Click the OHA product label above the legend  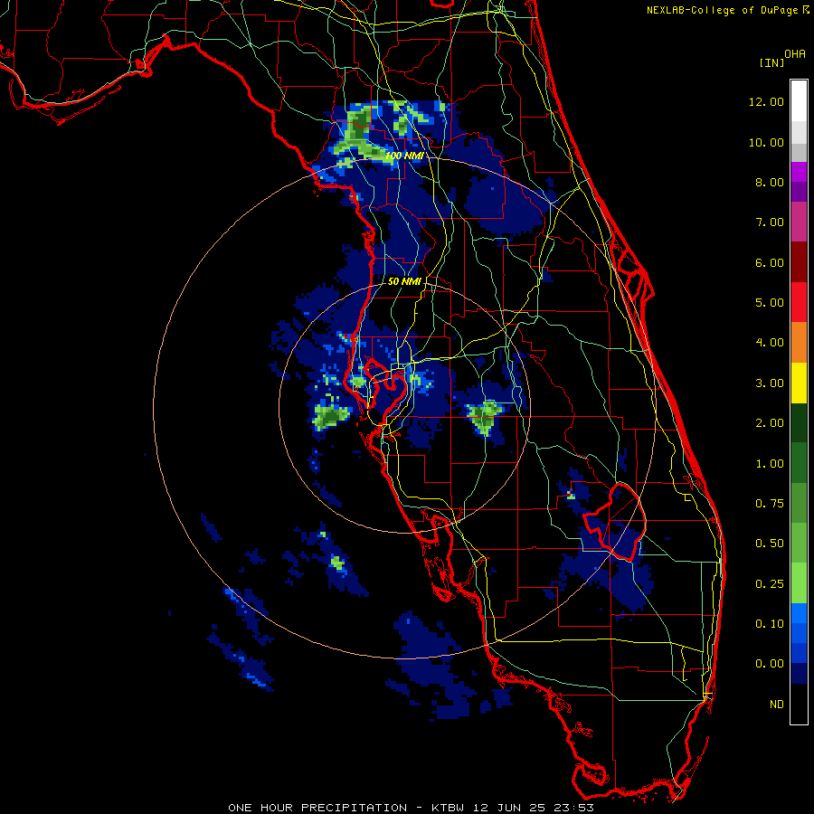click(795, 53)
